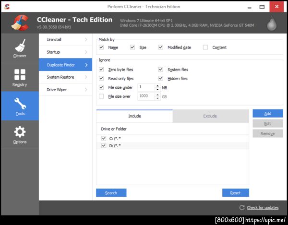Toggle System files checkbox
The width and height of the screenshot is (288, 225).
click(160, 70)
